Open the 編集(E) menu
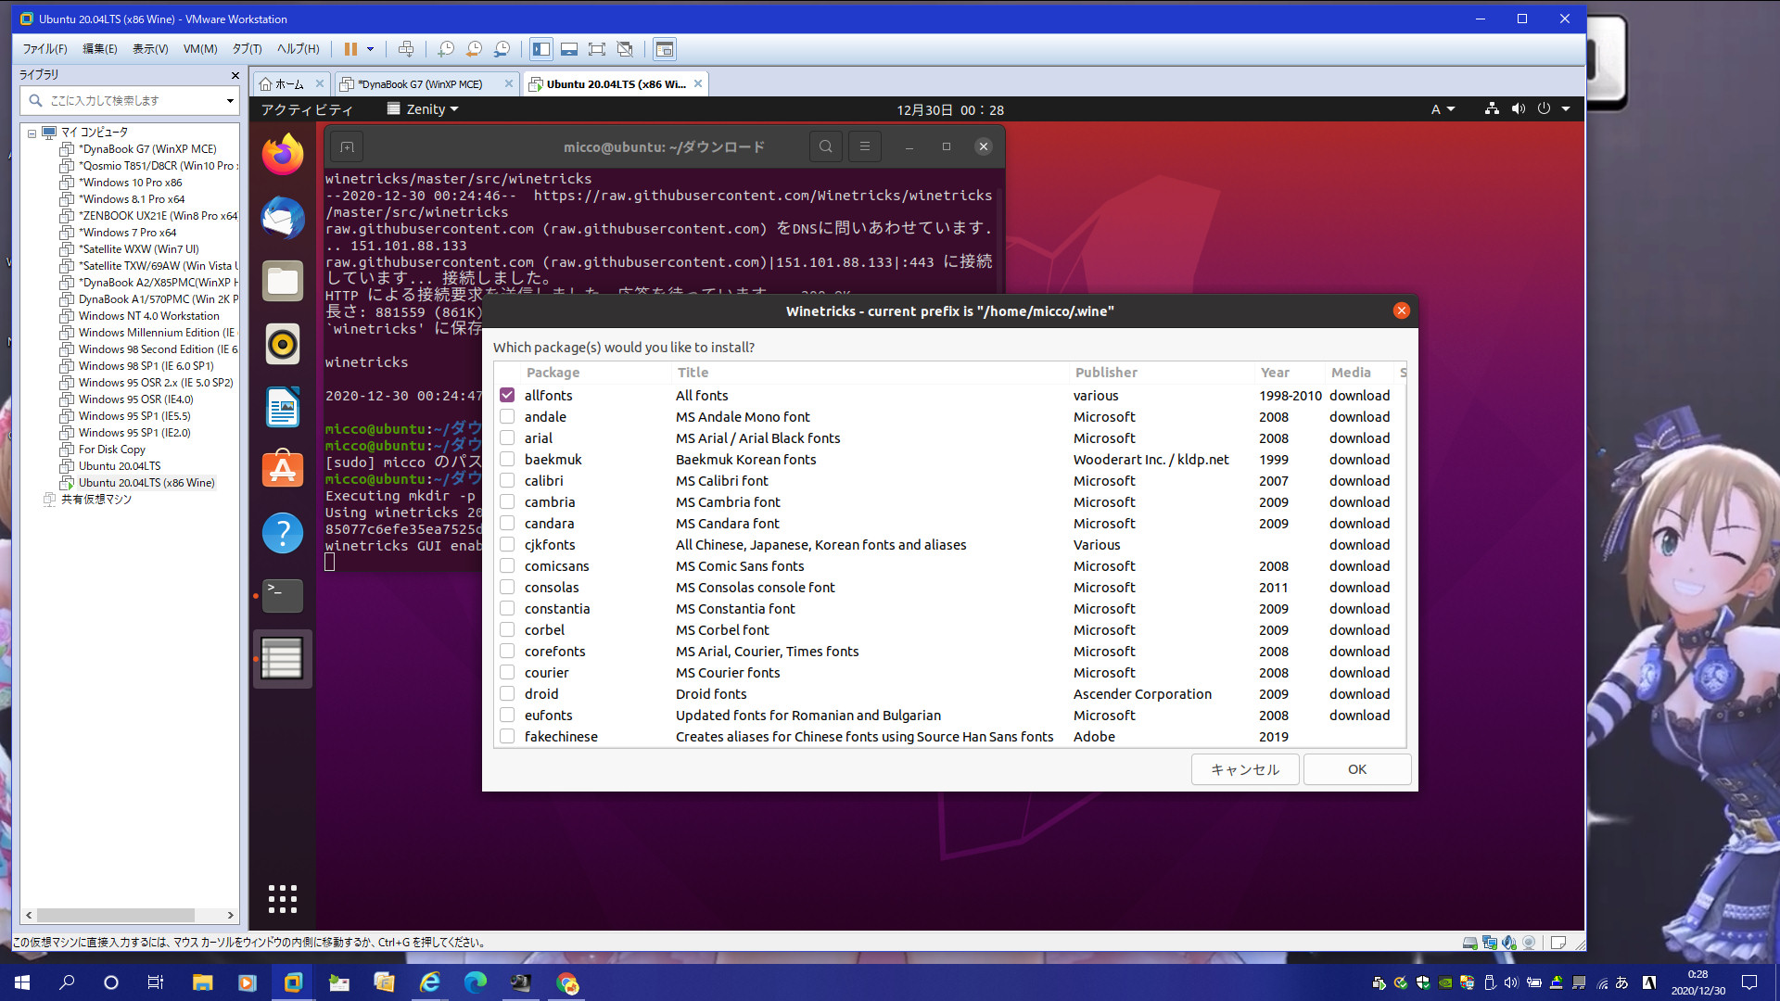 100,49
